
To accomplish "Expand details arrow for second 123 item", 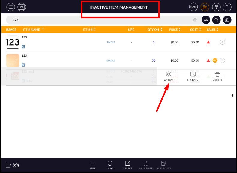I will pos(222,61).
